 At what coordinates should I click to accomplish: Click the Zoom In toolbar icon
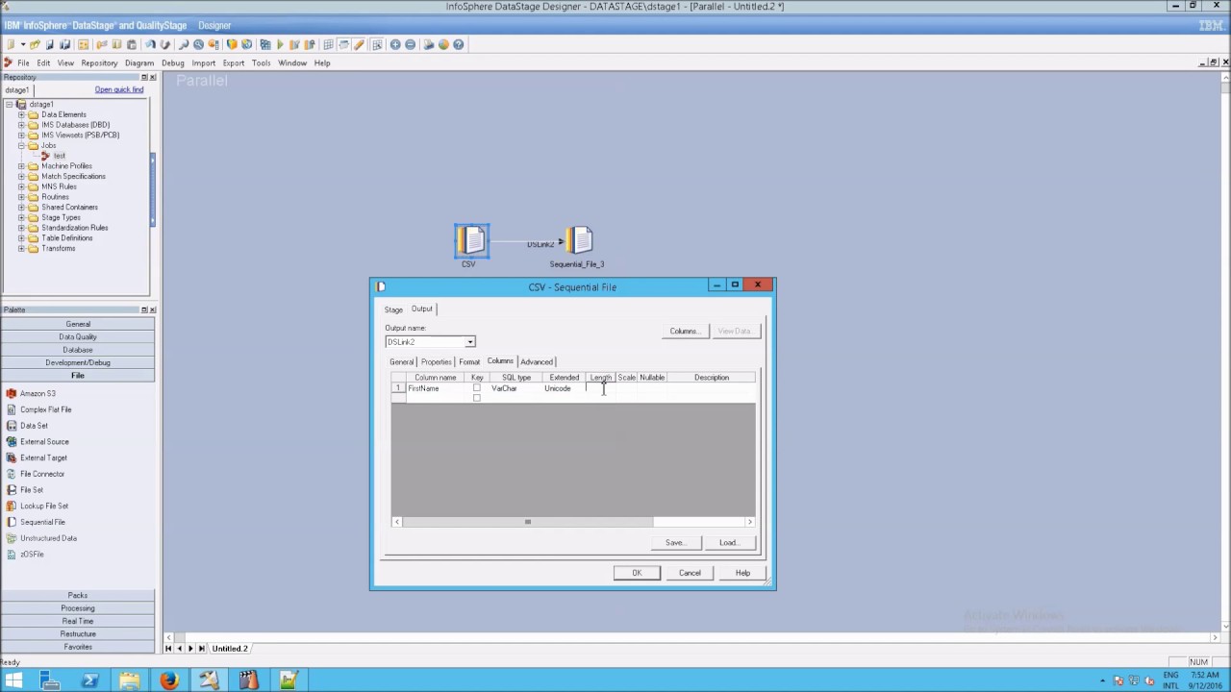pos(394,44)
